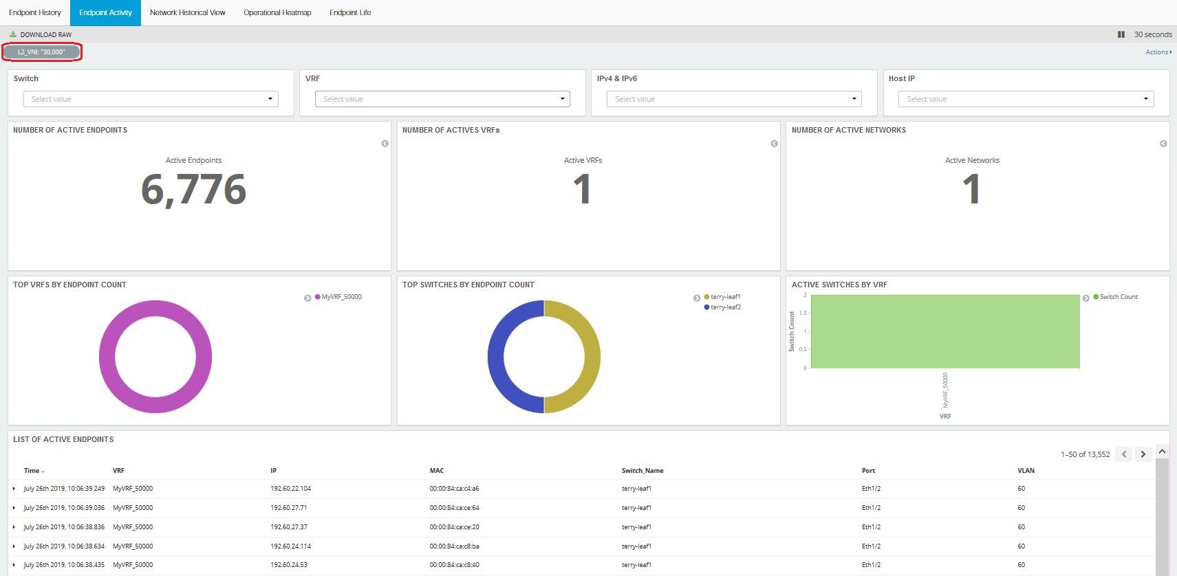1177x576 pixels.
Task: Toggle legend arrow in Active Networks panel
Action: click(x=1163, y=144)
